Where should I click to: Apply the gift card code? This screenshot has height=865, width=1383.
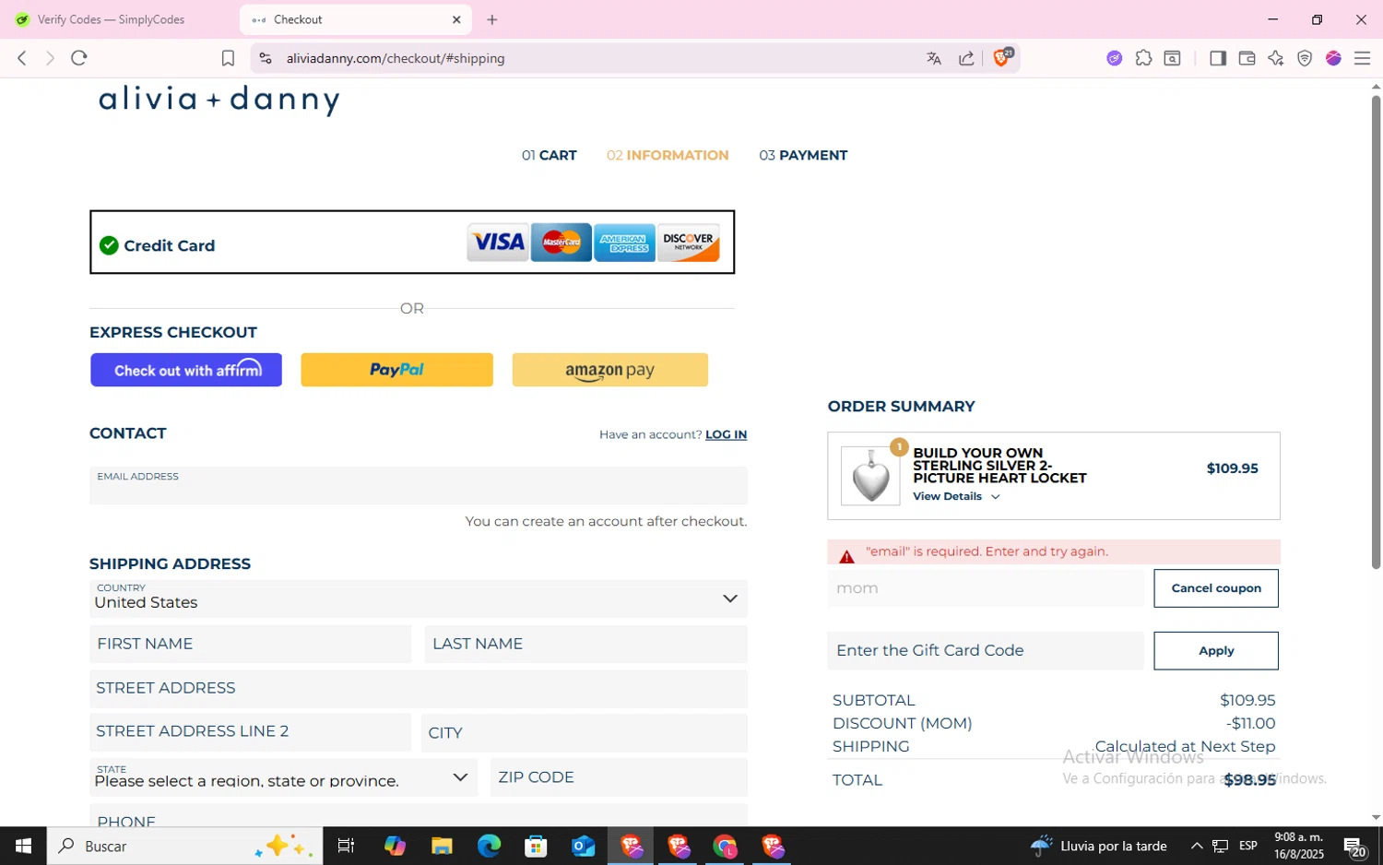pyautogui.click(x=1216, y=650)
